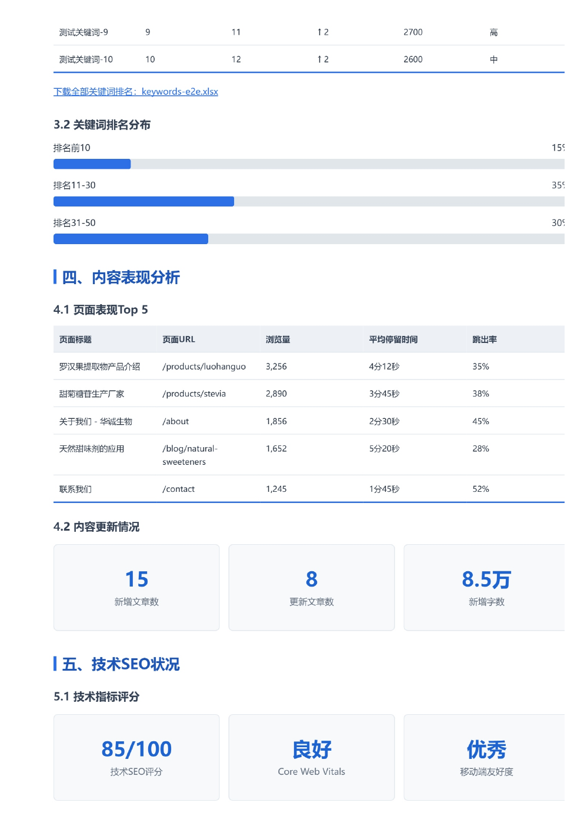Click search volume value 2600
The width and height of the screenshot is (584, 826).
[413, 59]
